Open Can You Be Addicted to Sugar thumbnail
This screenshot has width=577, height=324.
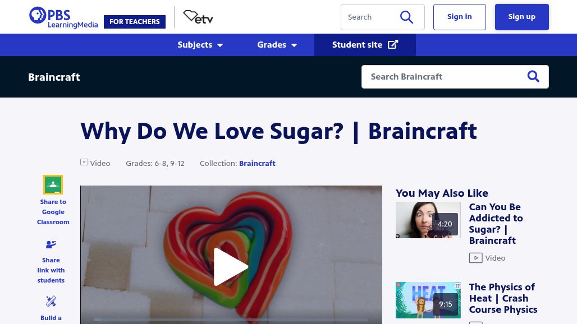coord(428,220)
